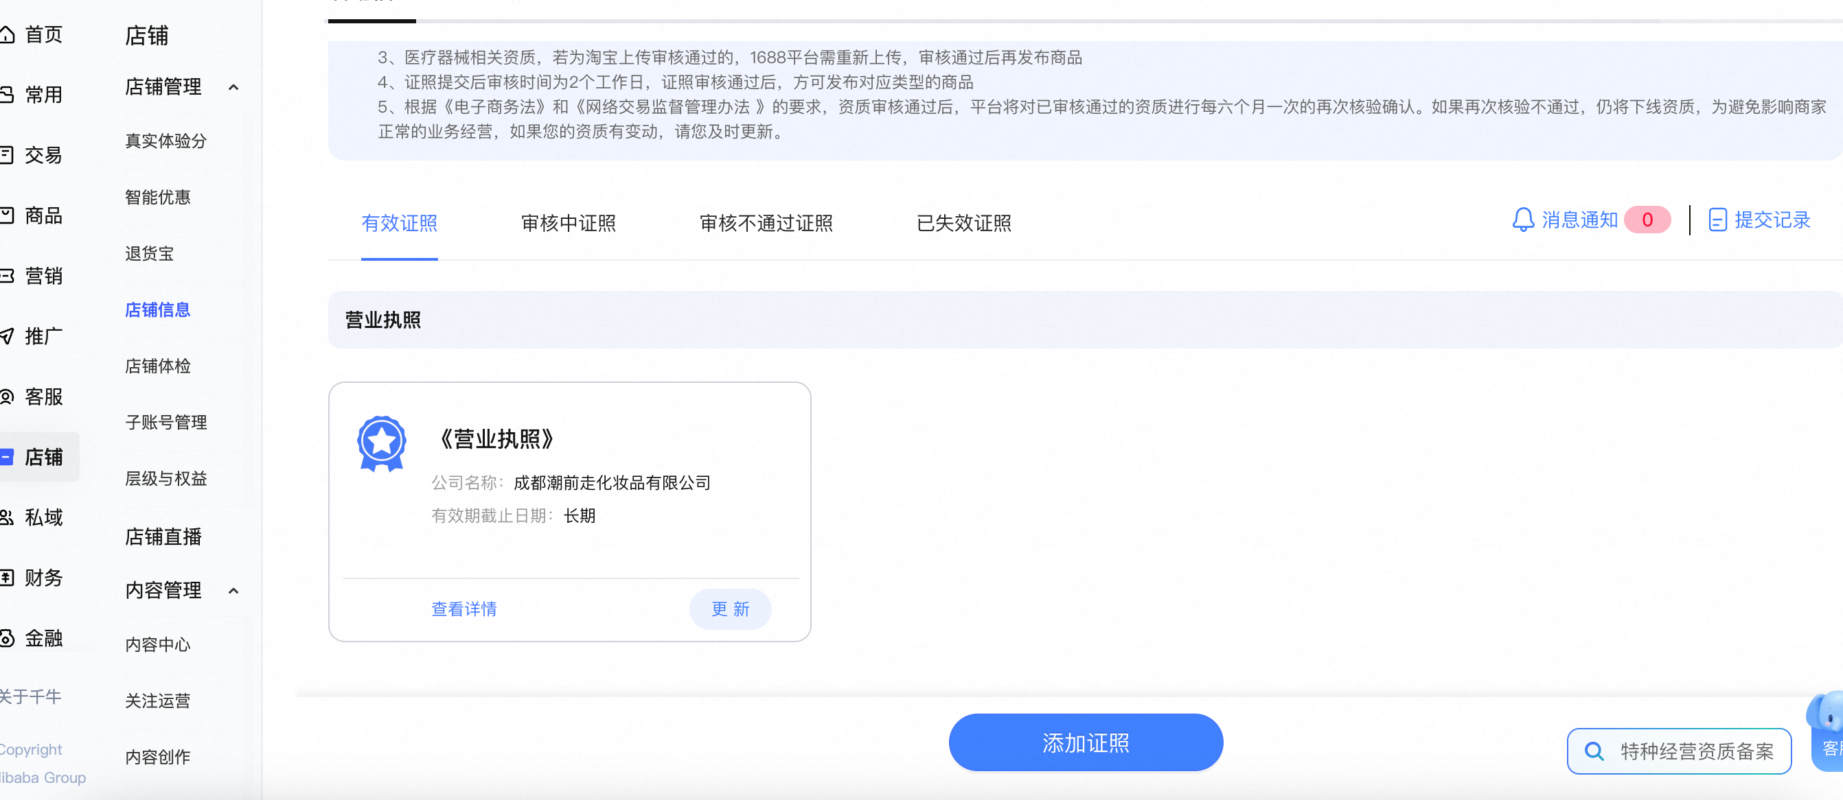
Task: Click the 关于千牛 link
Action: tap(31, 696)
